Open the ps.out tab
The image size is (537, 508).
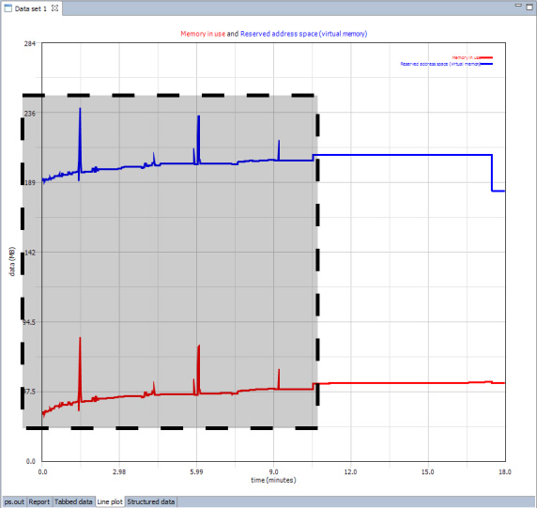14,501
